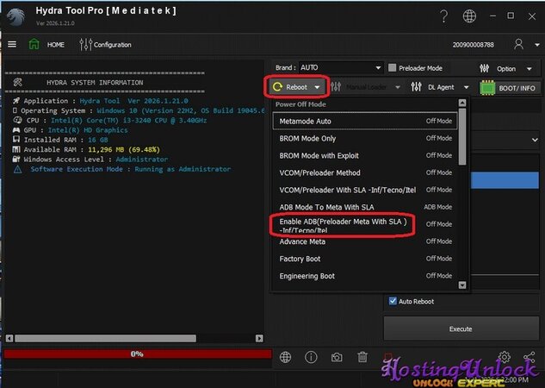Collapse the Reboot dropdown menu
This screenshot has height=388, width=545.
point(297,87)
